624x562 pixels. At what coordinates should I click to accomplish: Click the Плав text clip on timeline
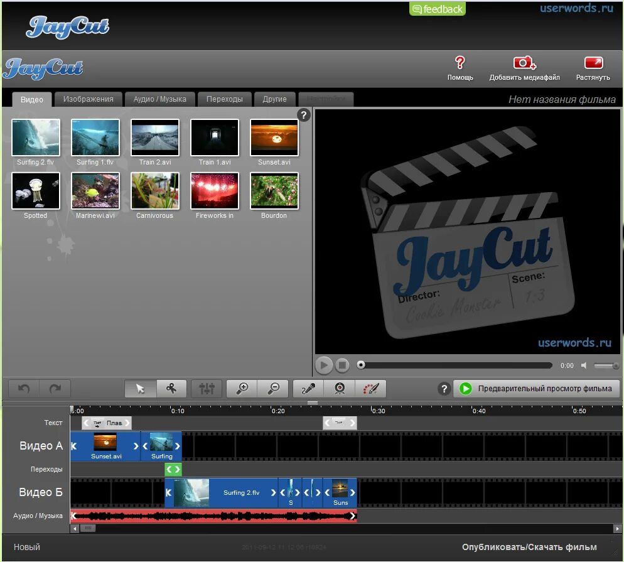point(107,423)
